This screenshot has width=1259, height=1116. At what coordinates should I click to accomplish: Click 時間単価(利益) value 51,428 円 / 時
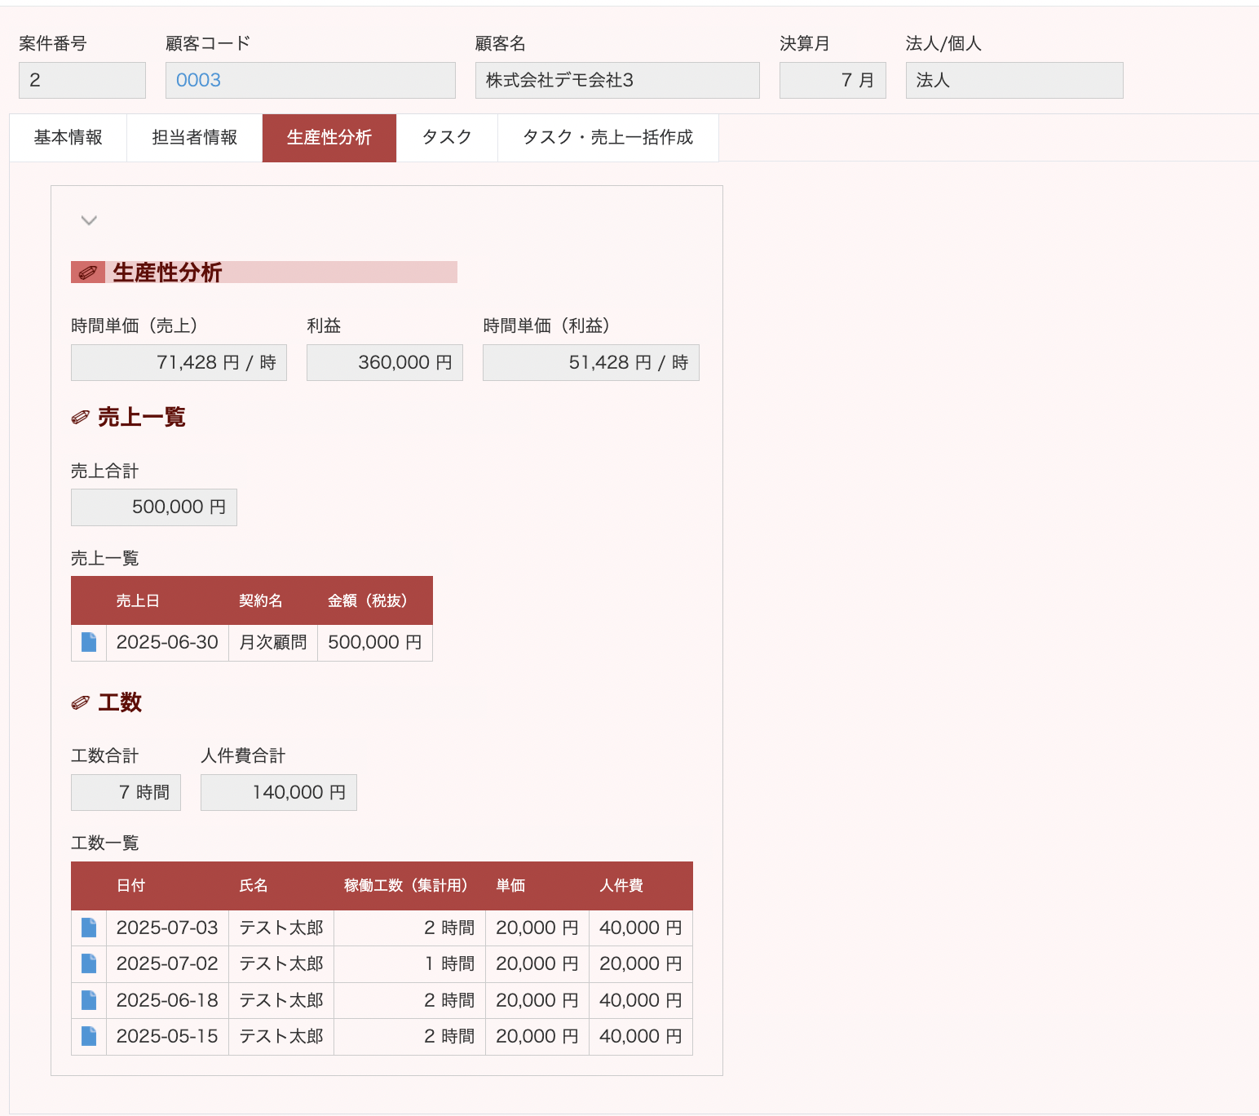point(591,362)
